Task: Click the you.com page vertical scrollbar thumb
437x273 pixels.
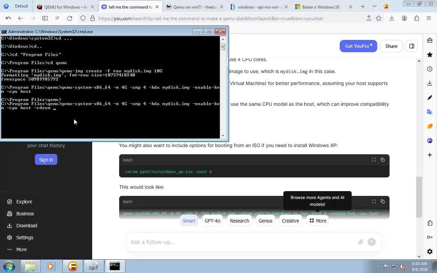Action: click(419, 197)
